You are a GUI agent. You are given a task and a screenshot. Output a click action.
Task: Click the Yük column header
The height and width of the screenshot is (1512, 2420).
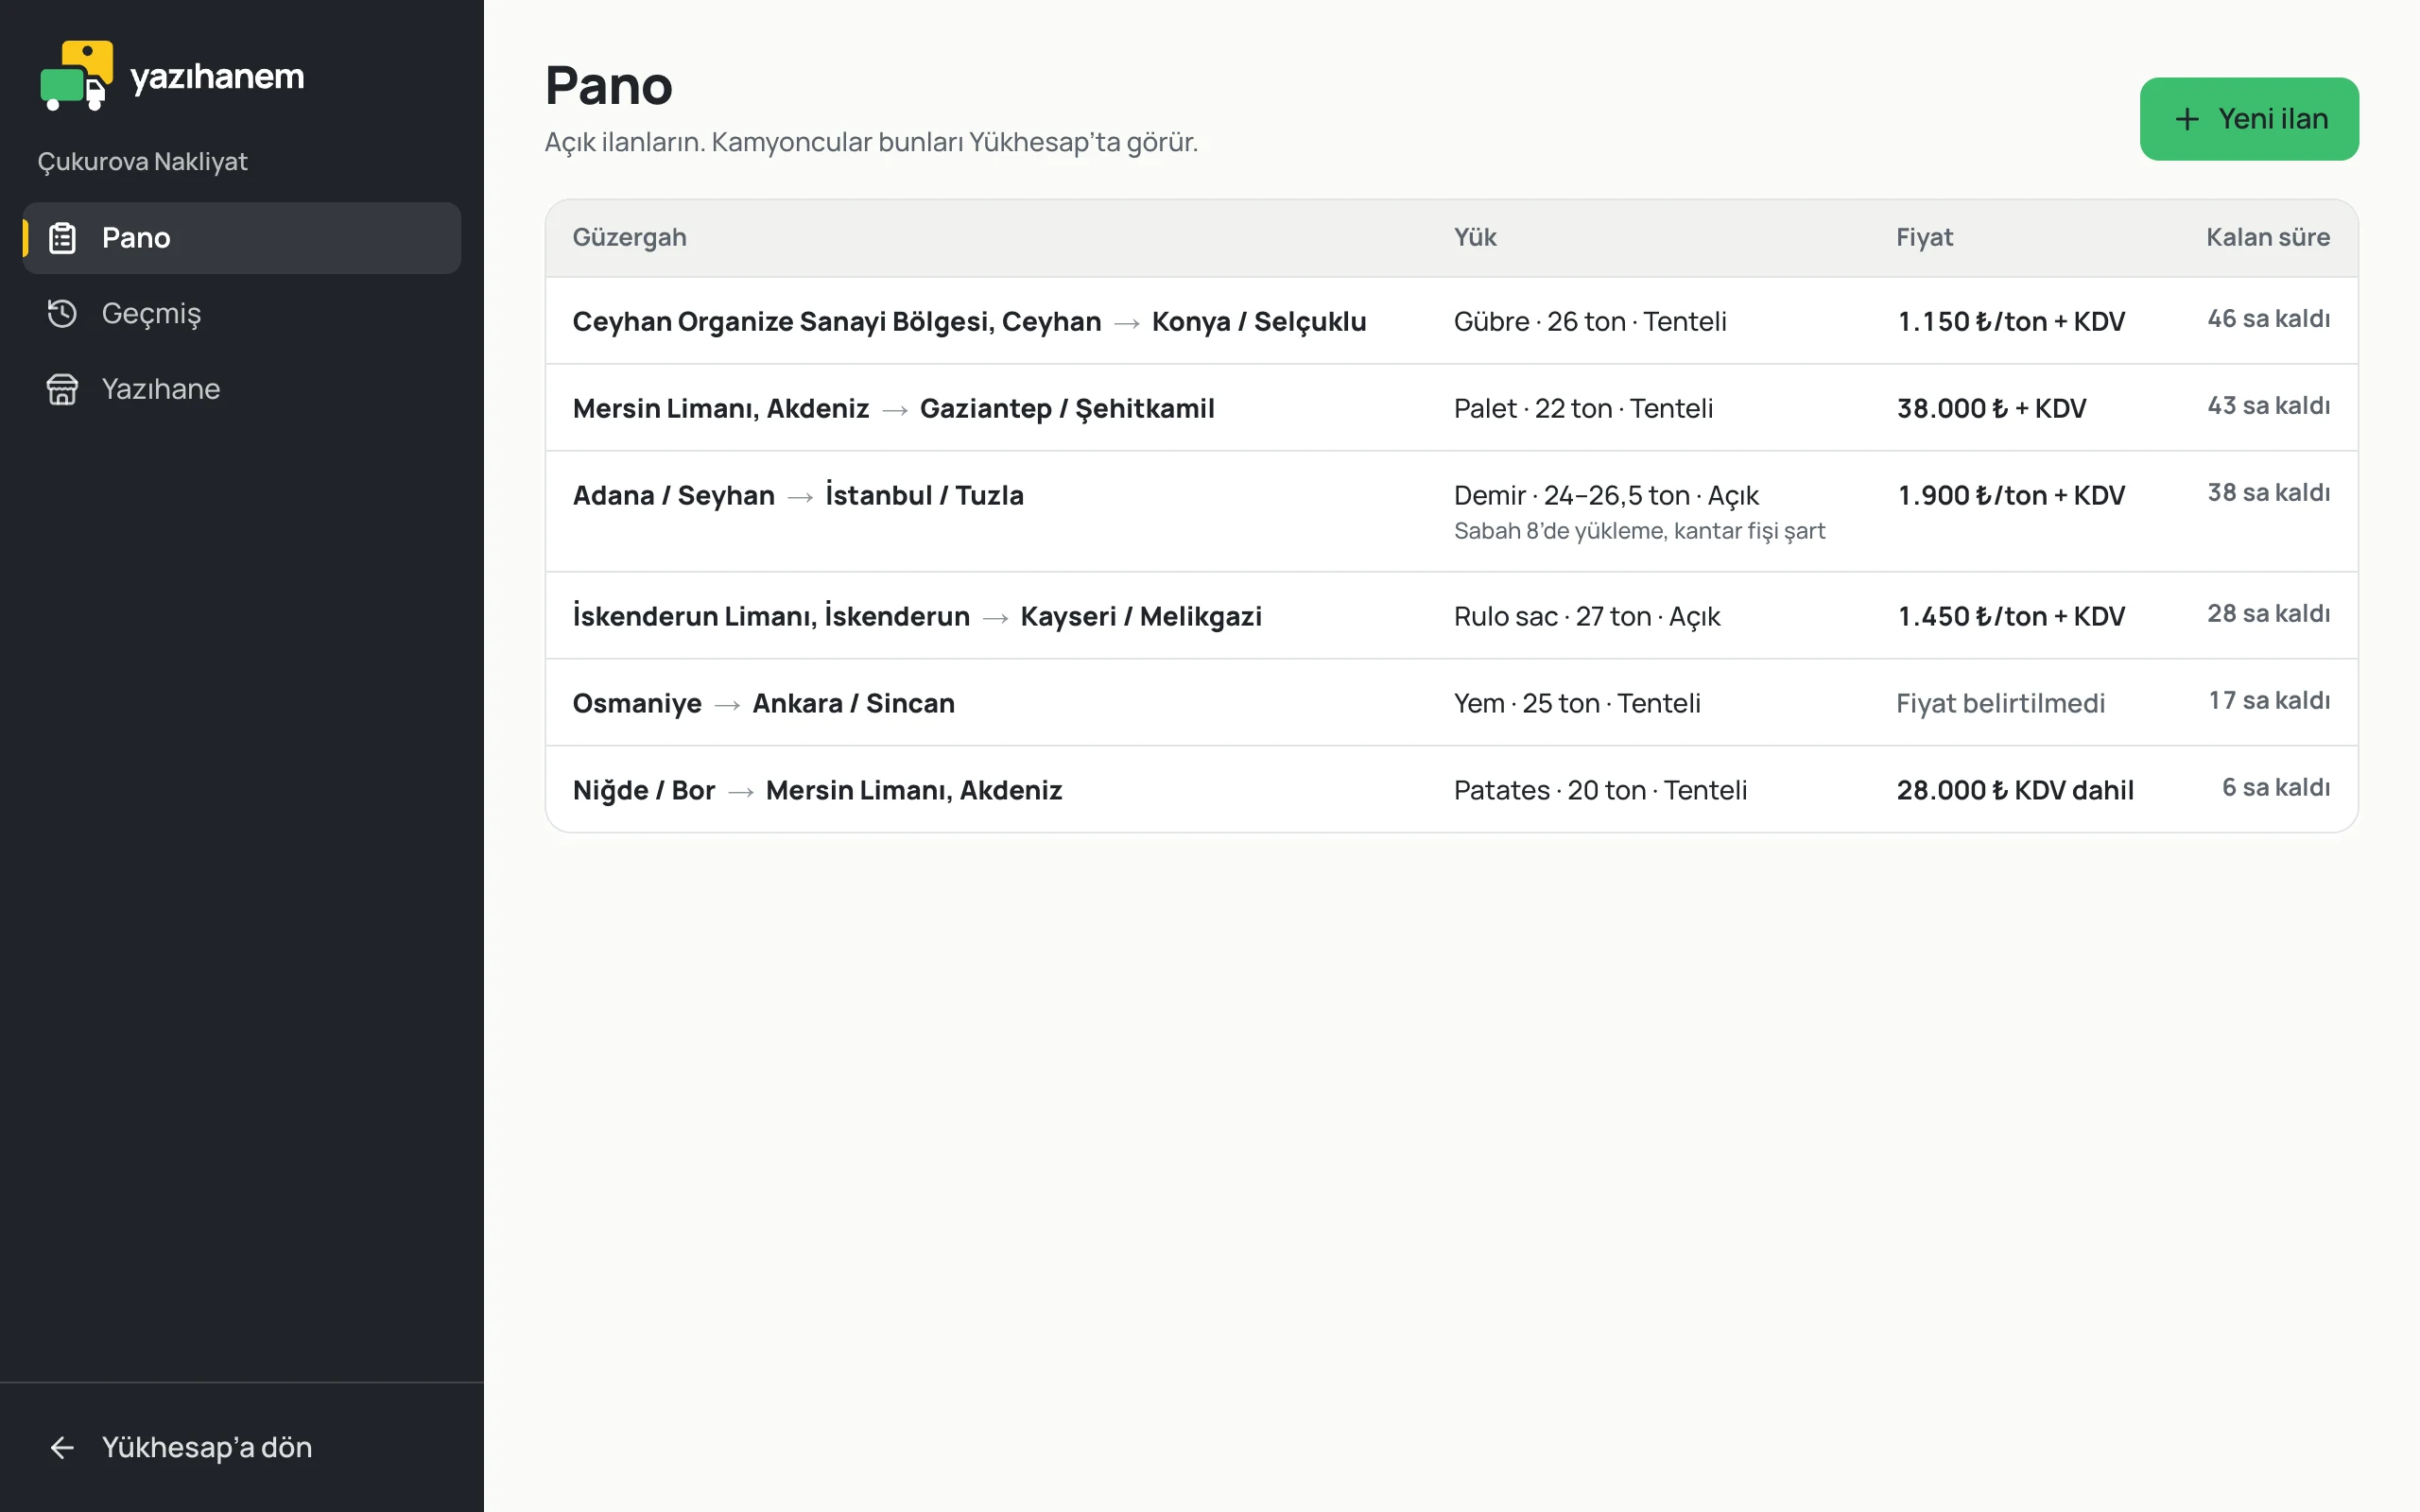coord(1475,237)
